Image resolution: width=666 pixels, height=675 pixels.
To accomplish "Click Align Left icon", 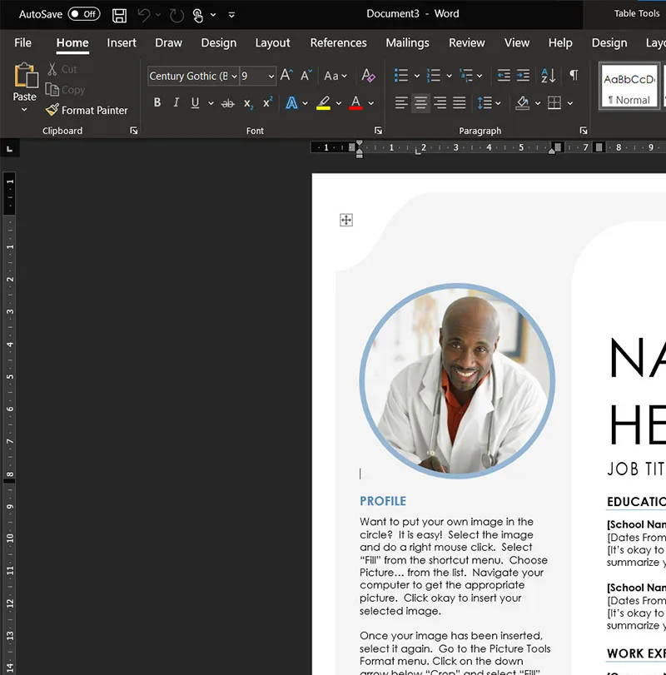I will pos(401,102).
